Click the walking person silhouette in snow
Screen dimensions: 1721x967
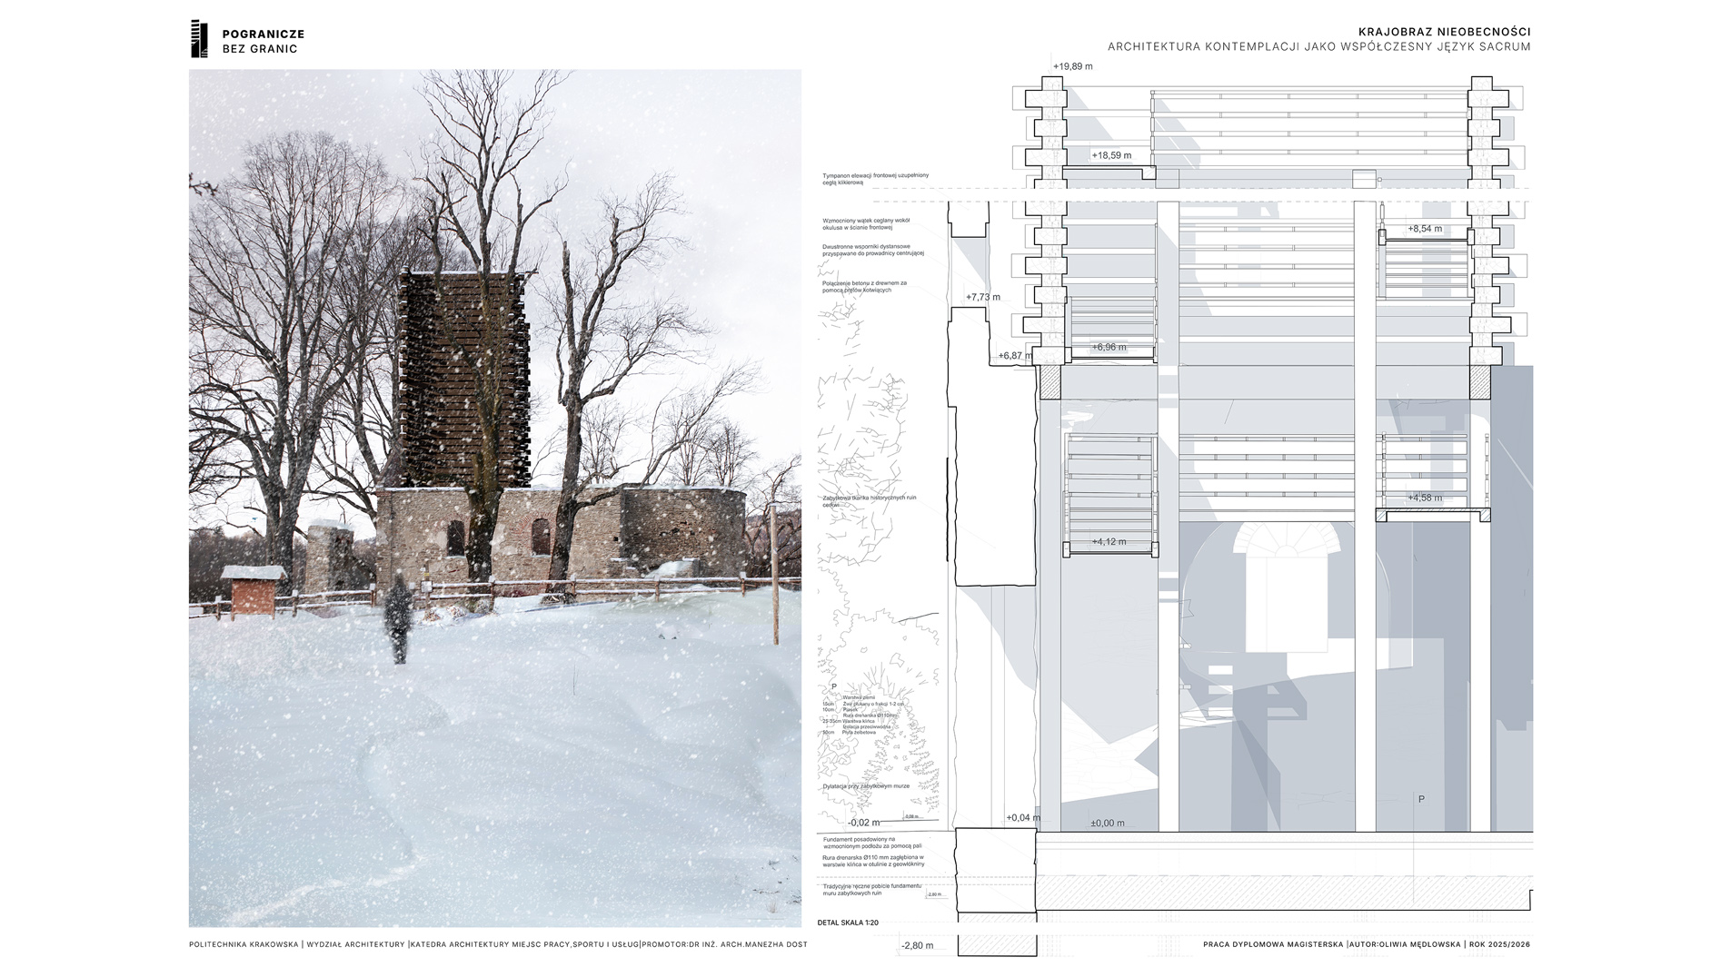[x=397, y=617]
